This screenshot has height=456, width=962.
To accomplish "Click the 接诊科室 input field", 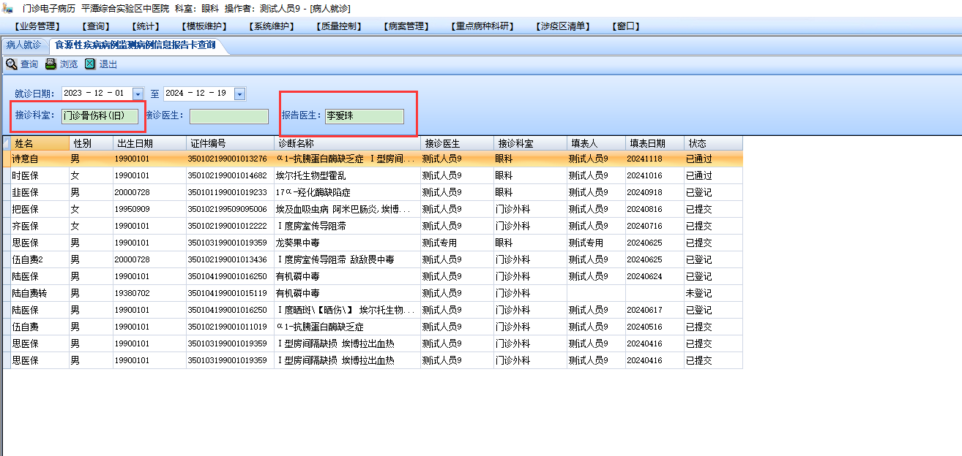I will point(99,115).
